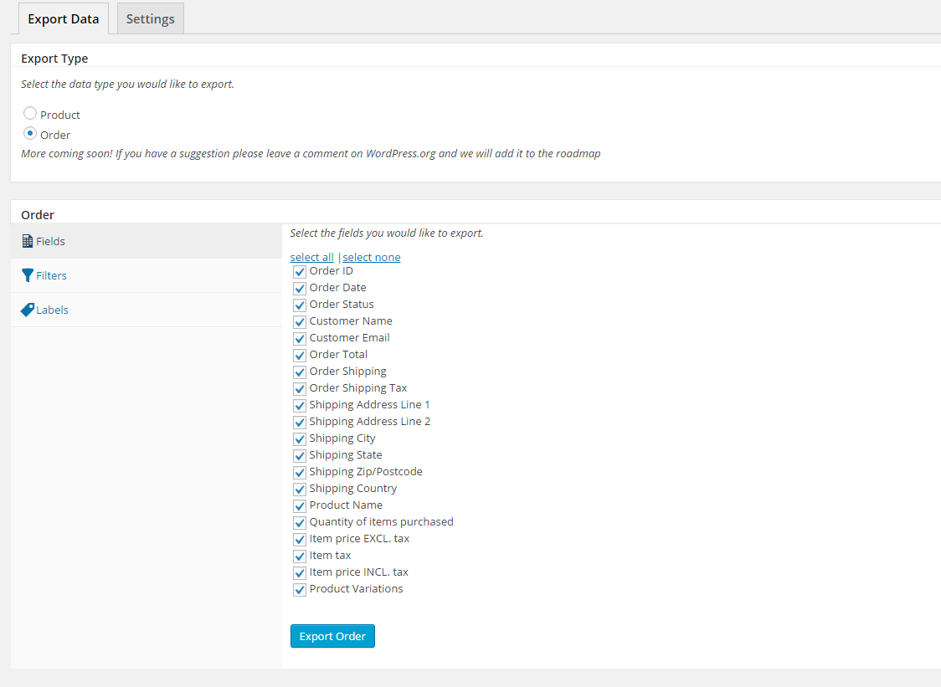Click the Export Order button

[332, 636]
